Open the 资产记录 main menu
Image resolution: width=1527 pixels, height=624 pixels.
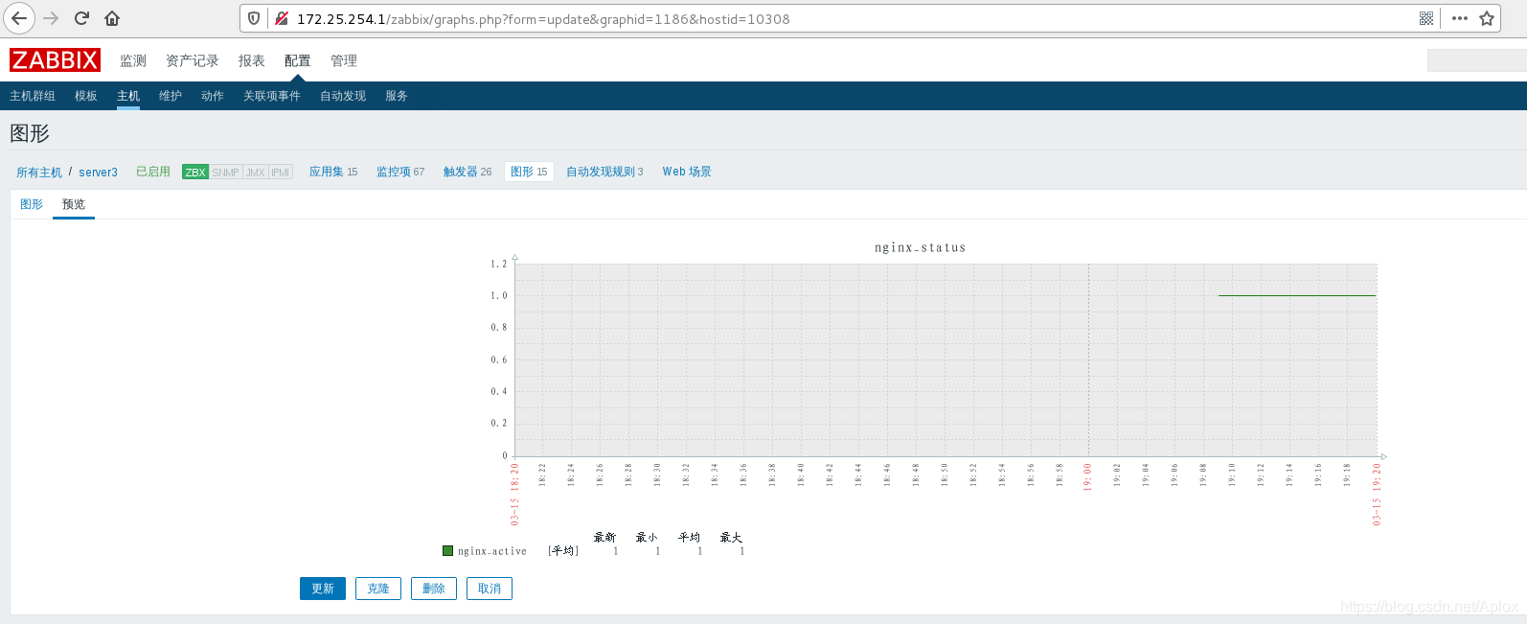click(x=193, y=60)
